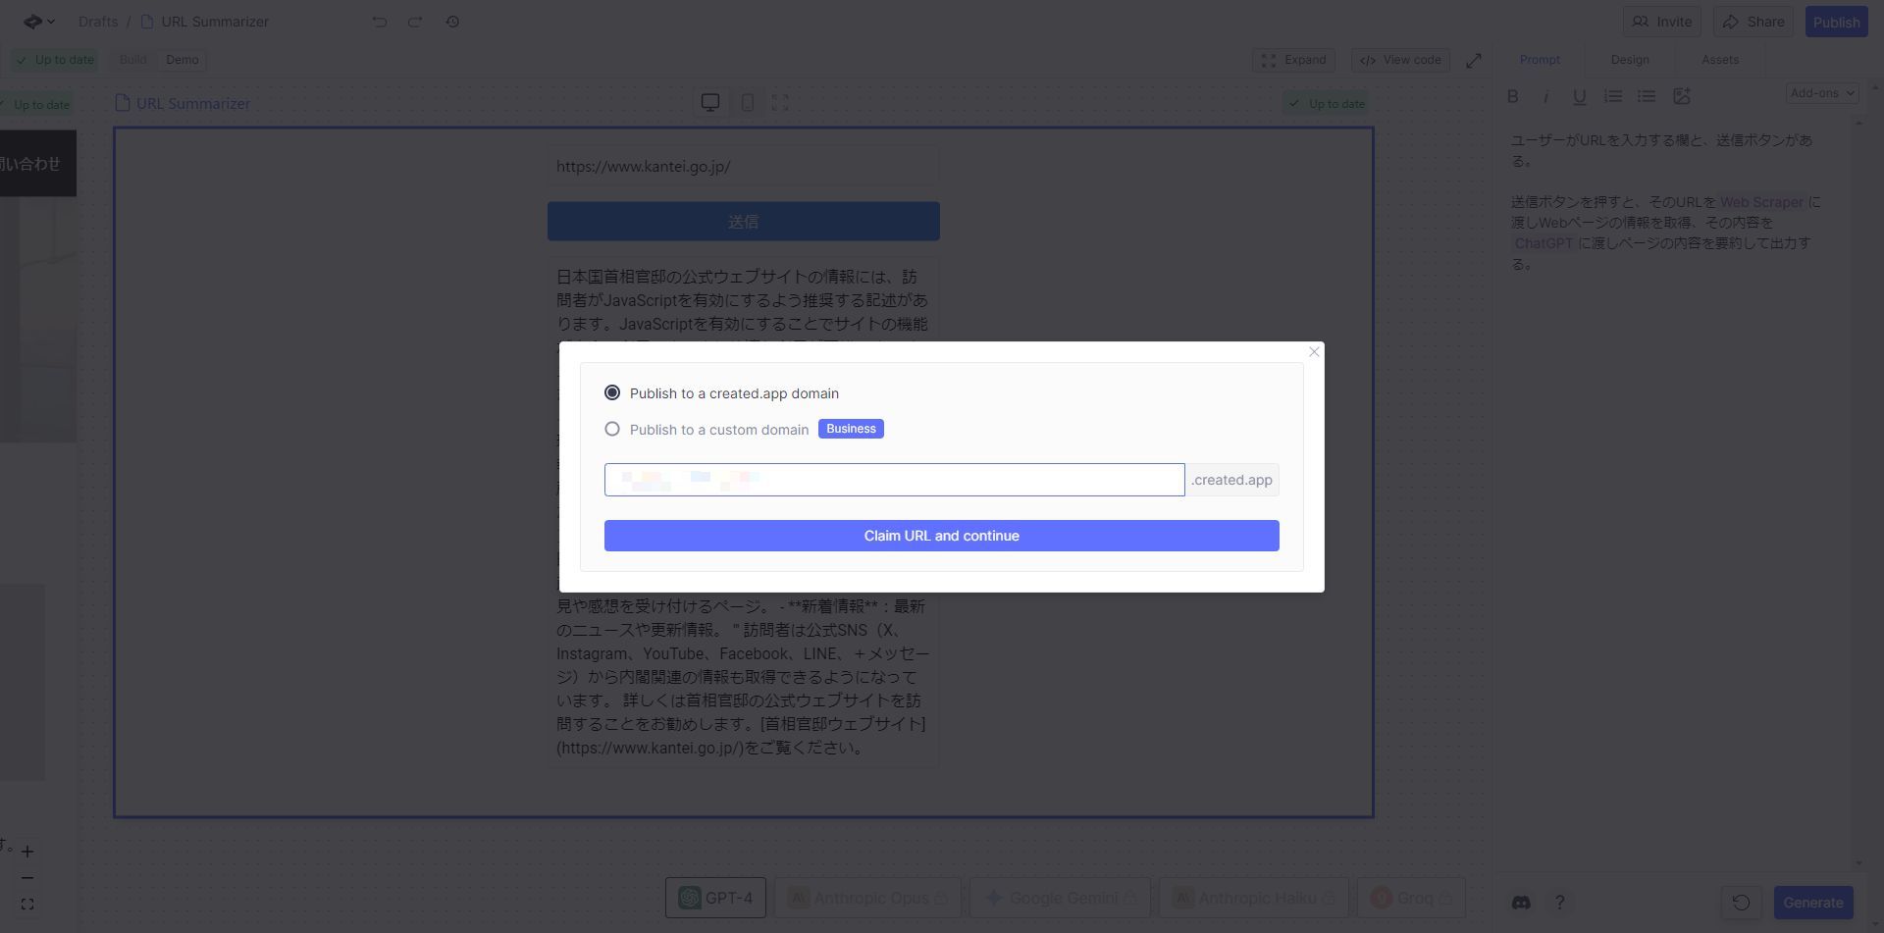The image size is (1884, 933).
Task: Open the View code panel
Action: point(1400,60)
